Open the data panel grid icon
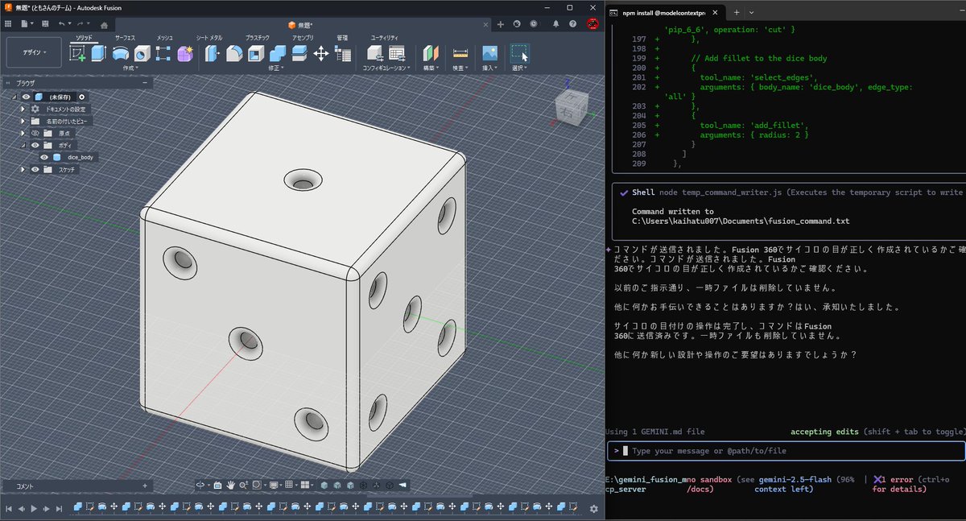Screen dimensions: 966x521 (8, 24)
